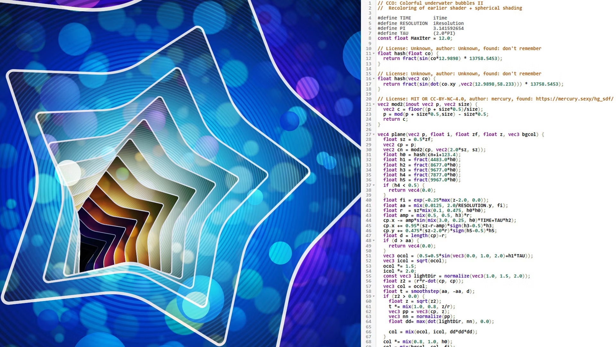This screenshot has height=347, width=616.
Task: Collapse the 'if (h4 < 0.5)' block
Action: click(x=374, y=185)
